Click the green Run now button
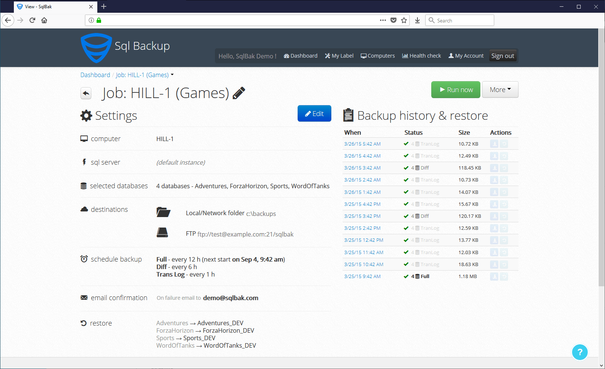This screenshot has width=605, height=369. pos(456,89)
